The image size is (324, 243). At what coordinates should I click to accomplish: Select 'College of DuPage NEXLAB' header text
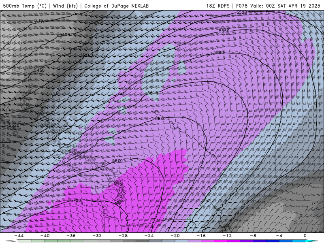tap(116, 6)
